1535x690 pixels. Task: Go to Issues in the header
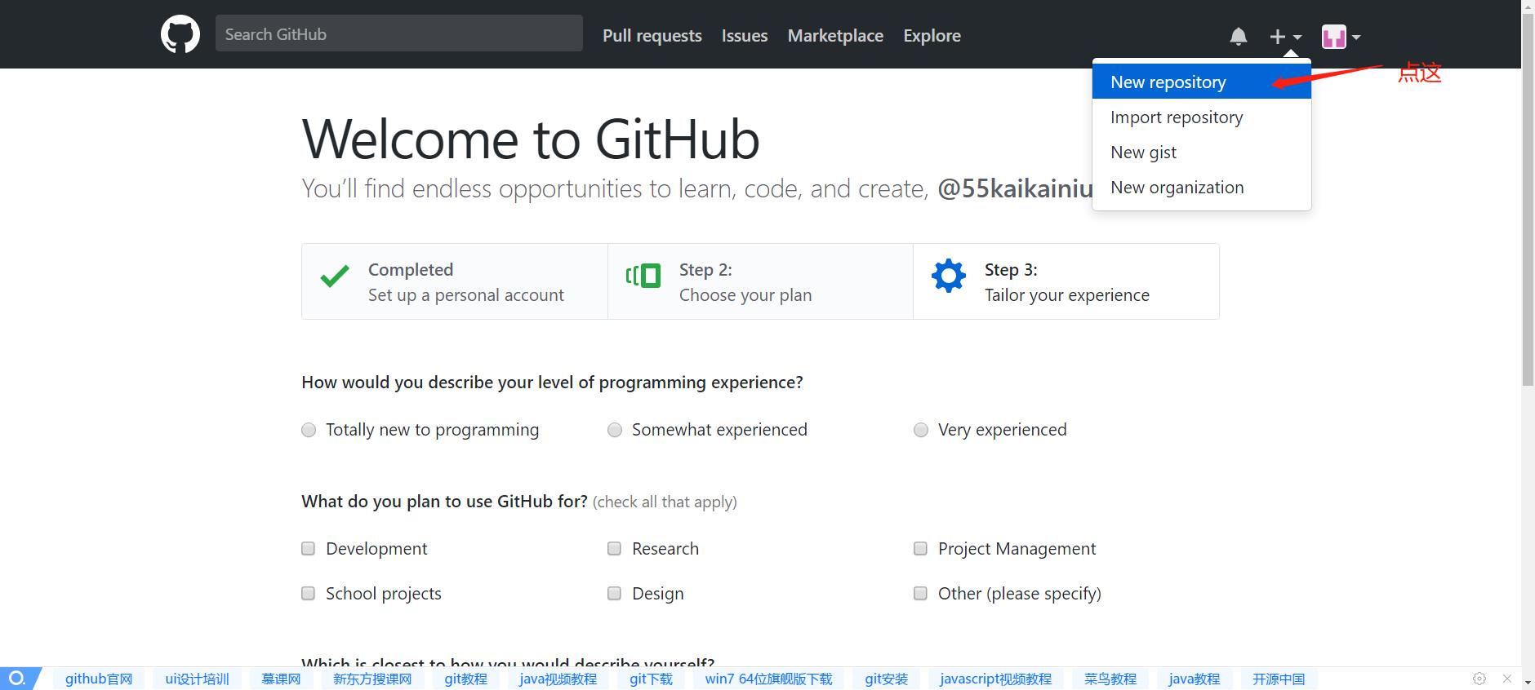coord(745,36)
